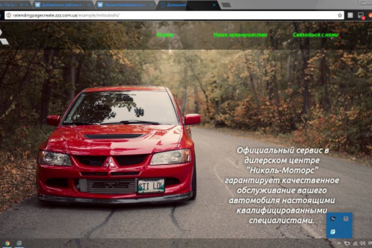Viewport: 372px width, 248px height.
Task: Open the Наши преимущества navigation link
Action: click(x=240, y=35)
